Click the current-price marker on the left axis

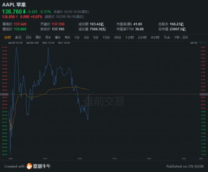tap(4, 94)
